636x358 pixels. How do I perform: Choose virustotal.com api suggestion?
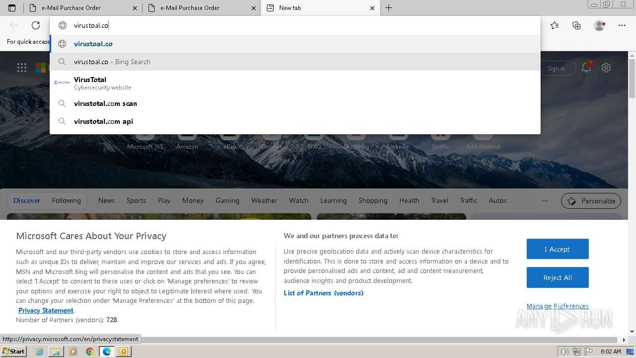tap(295, 121)
